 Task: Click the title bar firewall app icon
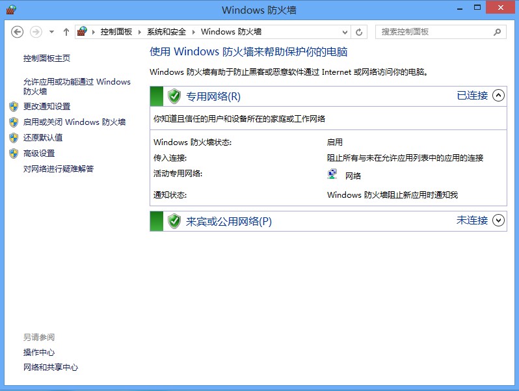11,10
